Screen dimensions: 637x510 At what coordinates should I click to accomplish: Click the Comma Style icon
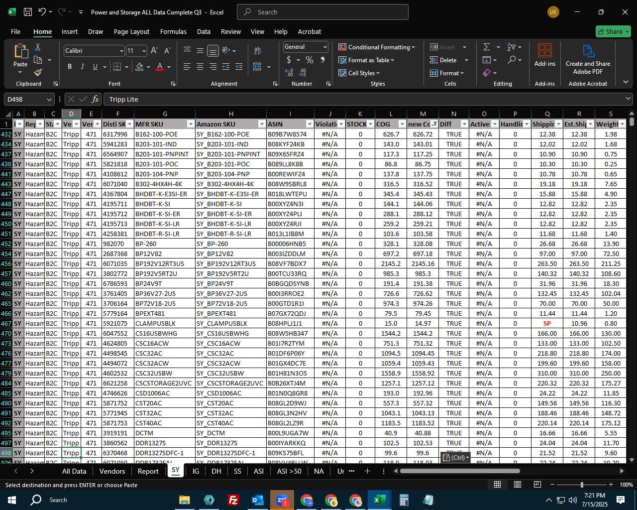pos(322,60)
